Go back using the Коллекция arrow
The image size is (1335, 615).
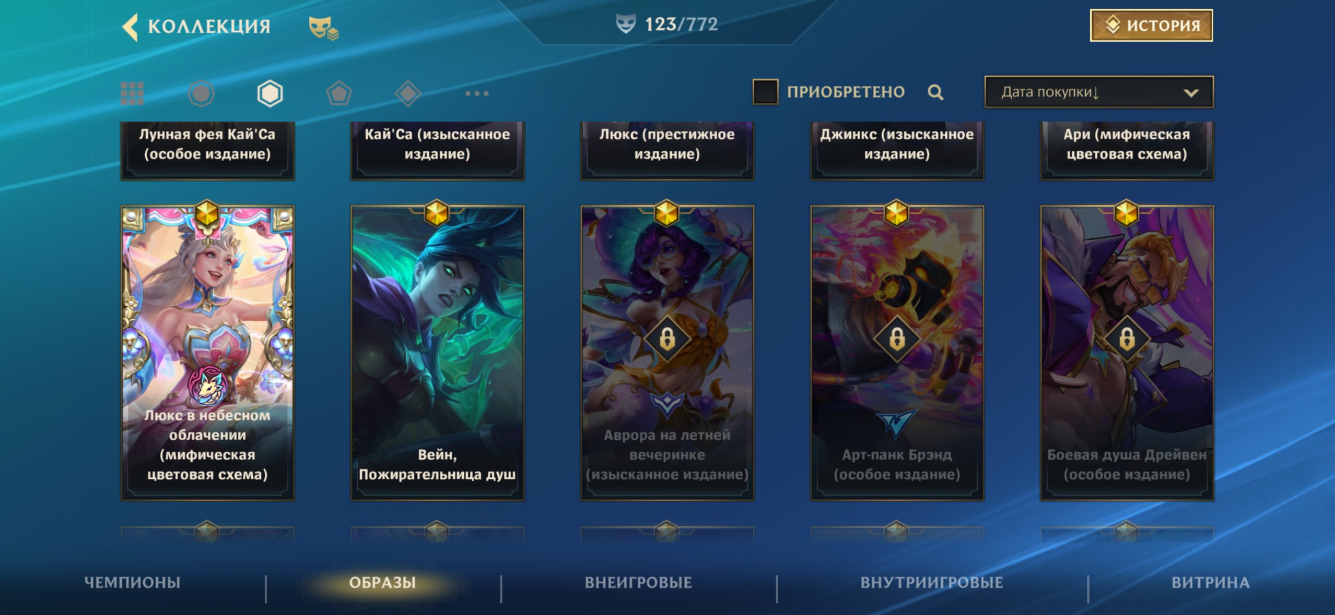coord(131,27)
